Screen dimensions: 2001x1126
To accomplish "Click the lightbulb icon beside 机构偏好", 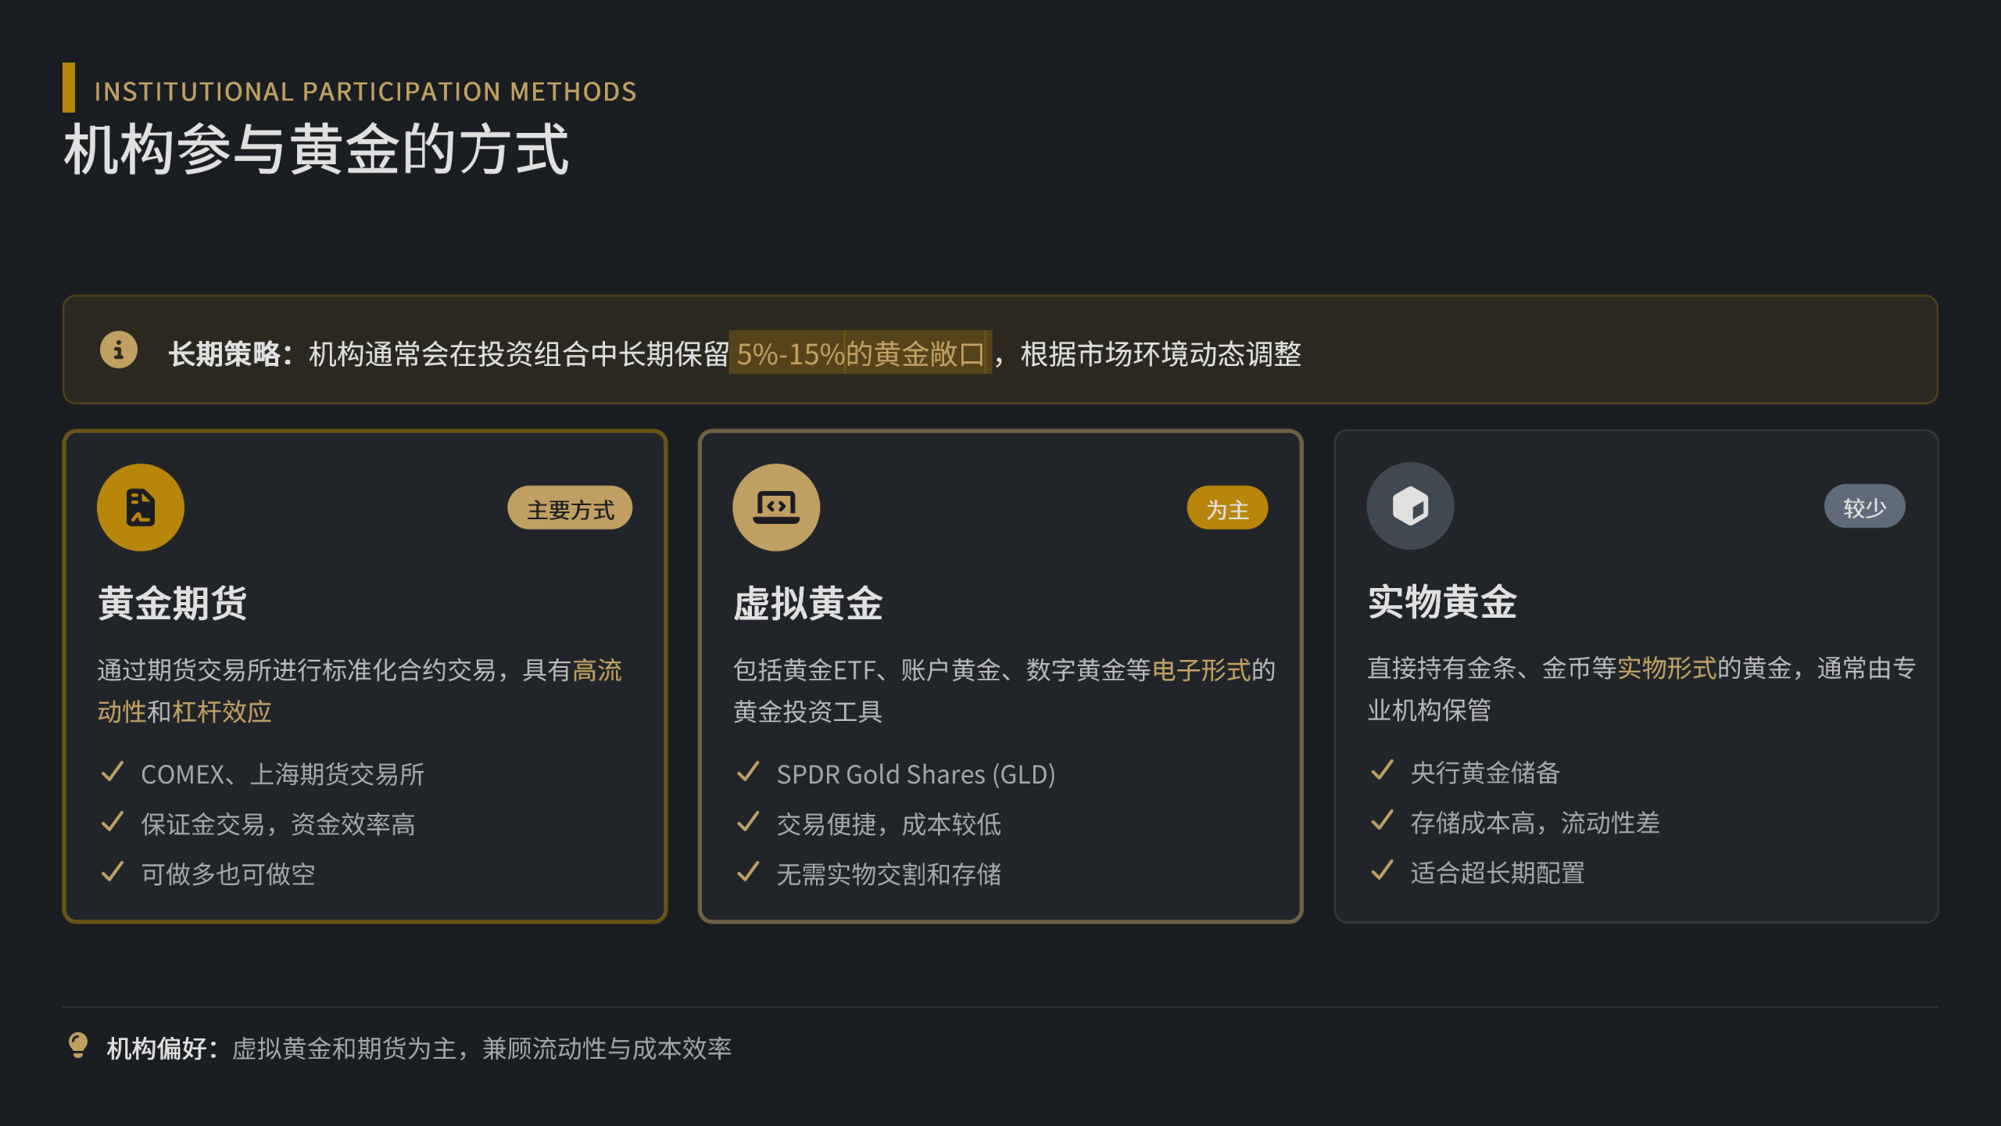I will coord(78,1046).
